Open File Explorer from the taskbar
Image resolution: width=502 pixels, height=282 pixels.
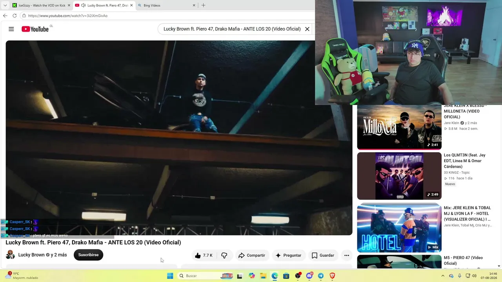coord(263,276)
